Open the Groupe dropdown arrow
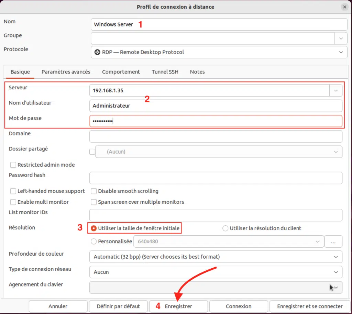 (x=341, y=38)
